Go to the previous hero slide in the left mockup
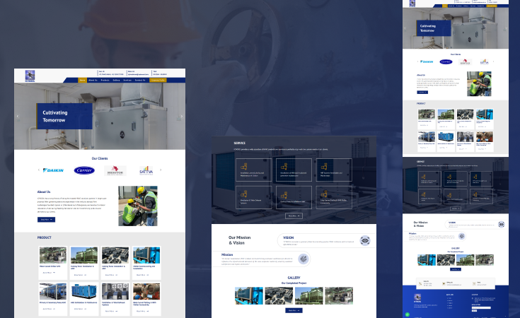The width and height of the screenshot is (520, 318). pos(18,117)
